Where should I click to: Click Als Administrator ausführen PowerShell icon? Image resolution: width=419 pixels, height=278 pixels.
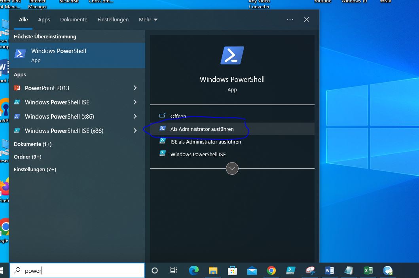[163, 128]
